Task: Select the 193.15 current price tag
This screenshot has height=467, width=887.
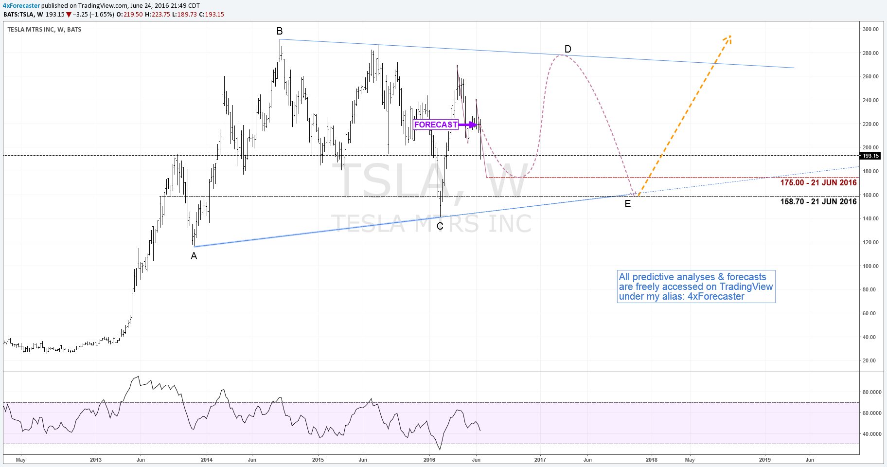Action: [x=870, y=156]
